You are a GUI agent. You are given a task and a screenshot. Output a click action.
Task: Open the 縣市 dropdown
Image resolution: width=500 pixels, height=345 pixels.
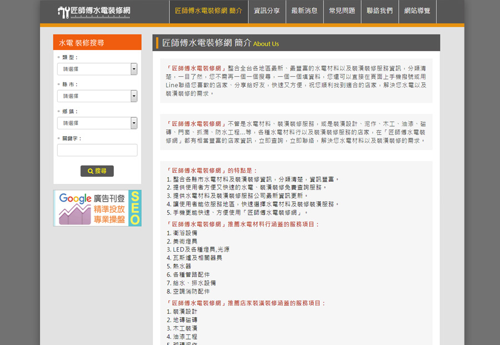point(97,96)
